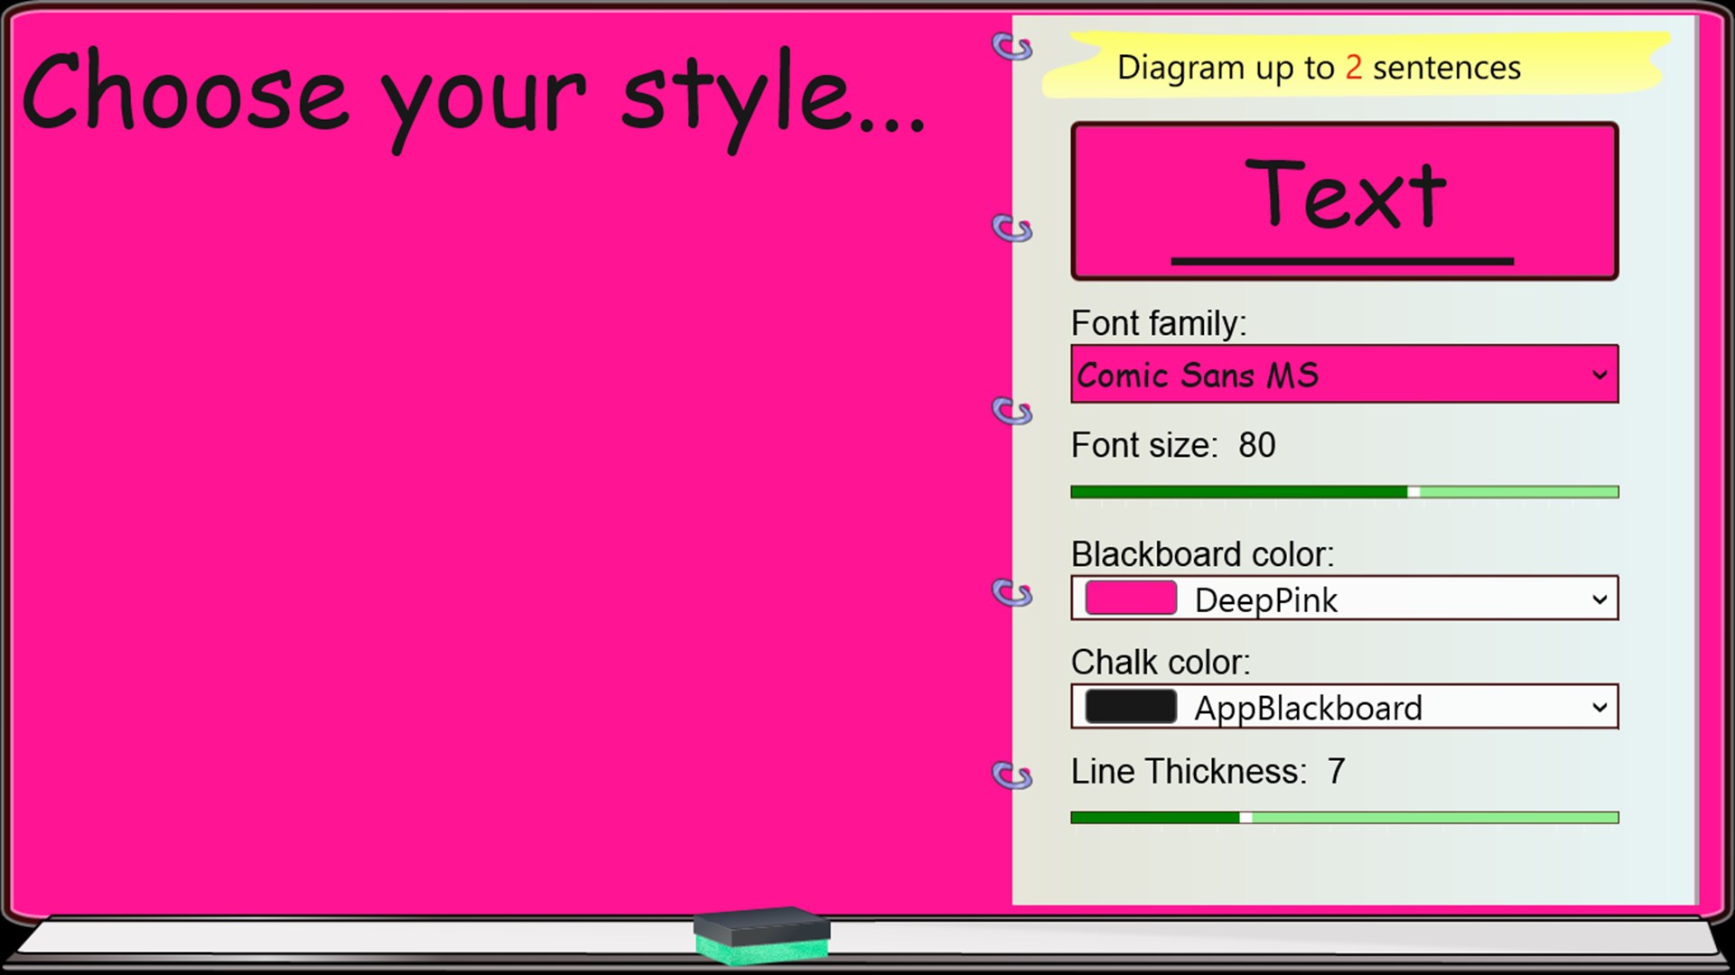
Task: Click the DeepPink color swatch
Action: [x=1130, y=599]
